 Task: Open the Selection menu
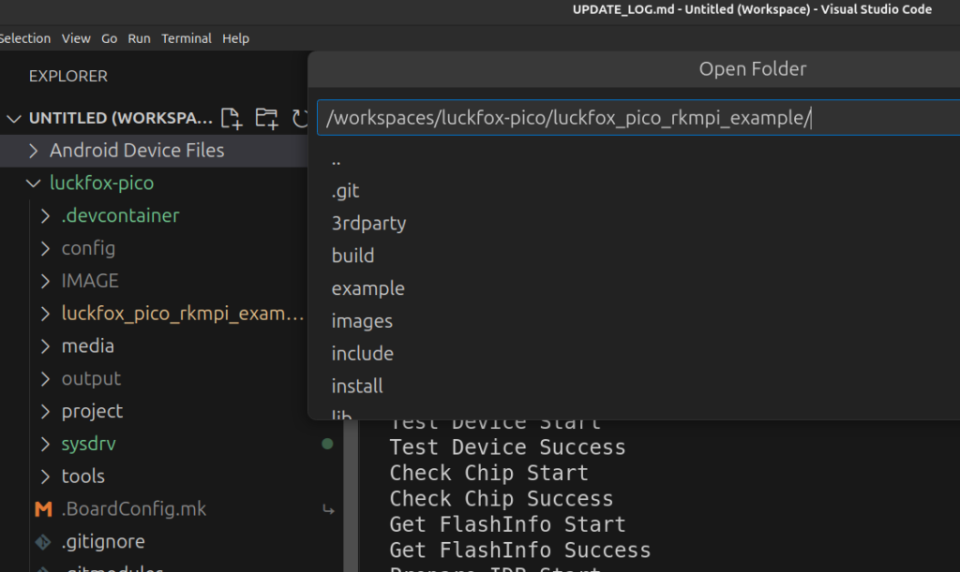click(x=24, y=38)
